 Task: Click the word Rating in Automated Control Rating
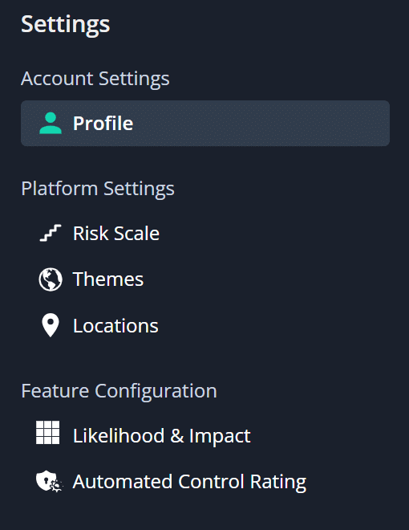[x=278, y=483]
